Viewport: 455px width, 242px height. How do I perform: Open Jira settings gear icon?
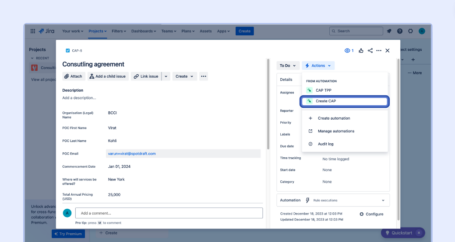pyautogui.click(x=410, y=31)
